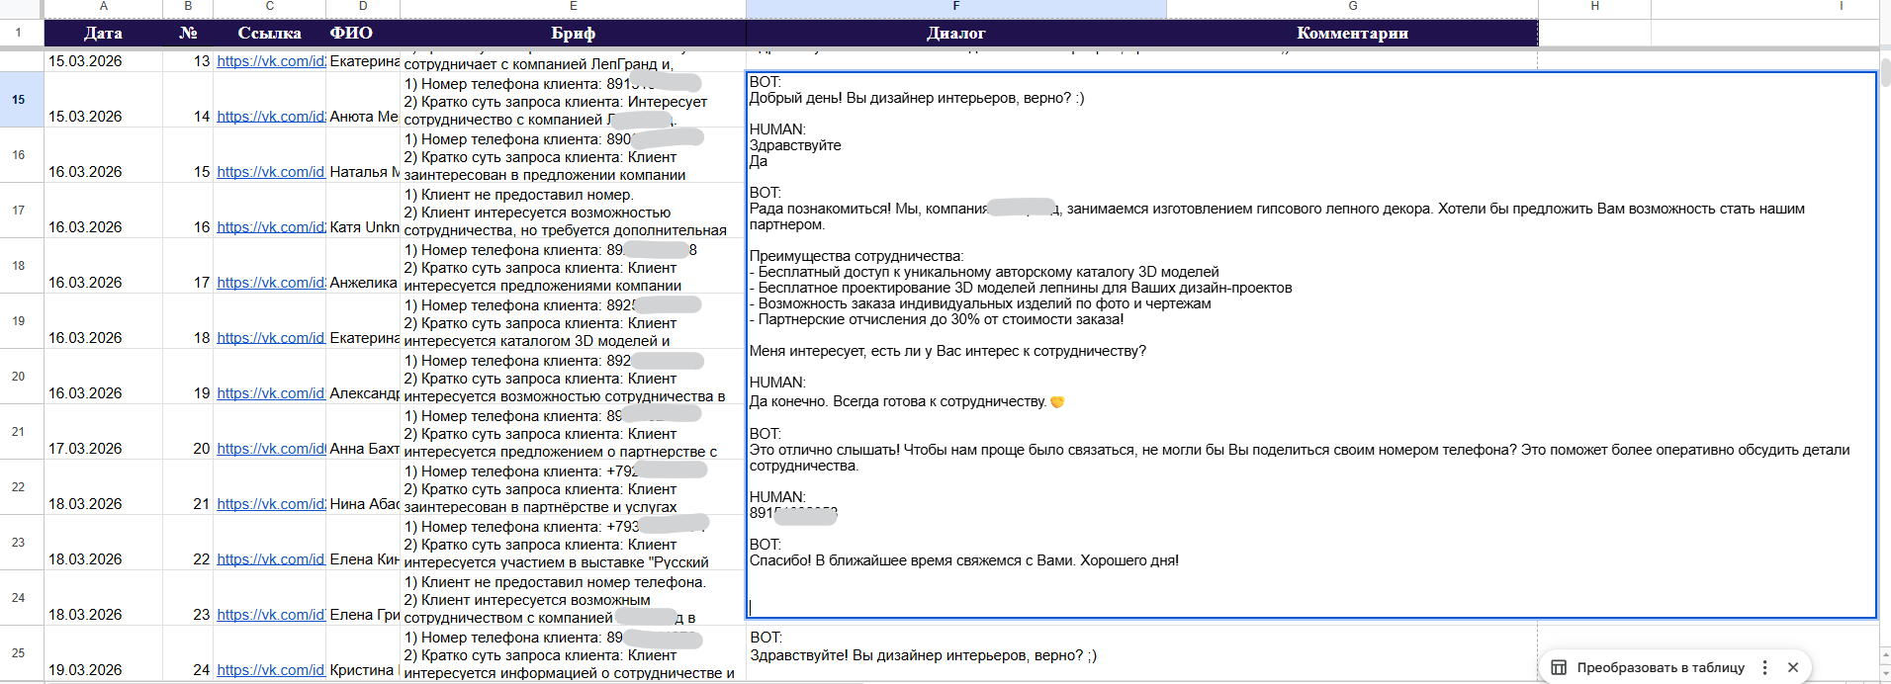Viewport: 1891px width, 684px height.
Task: Select column E header
Action: coord(574,7)
